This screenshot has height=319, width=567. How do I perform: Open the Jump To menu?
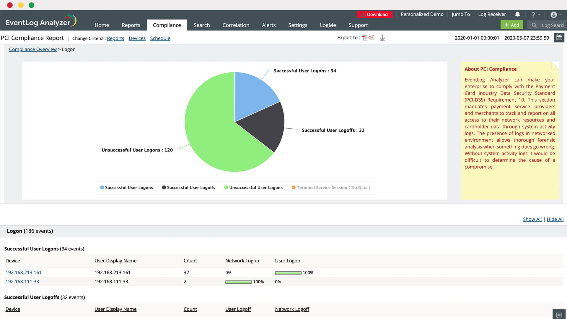460,14
